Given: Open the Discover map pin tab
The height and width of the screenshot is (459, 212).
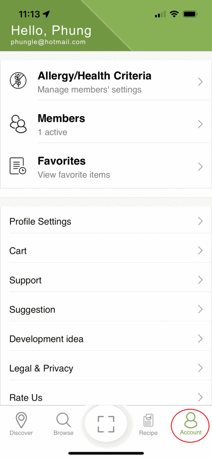Looking at the screenshot, I should point(21,424).
